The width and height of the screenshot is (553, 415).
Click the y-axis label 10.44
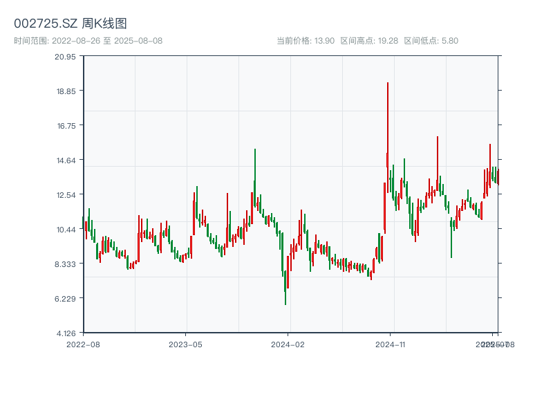[x=66, y=230]
